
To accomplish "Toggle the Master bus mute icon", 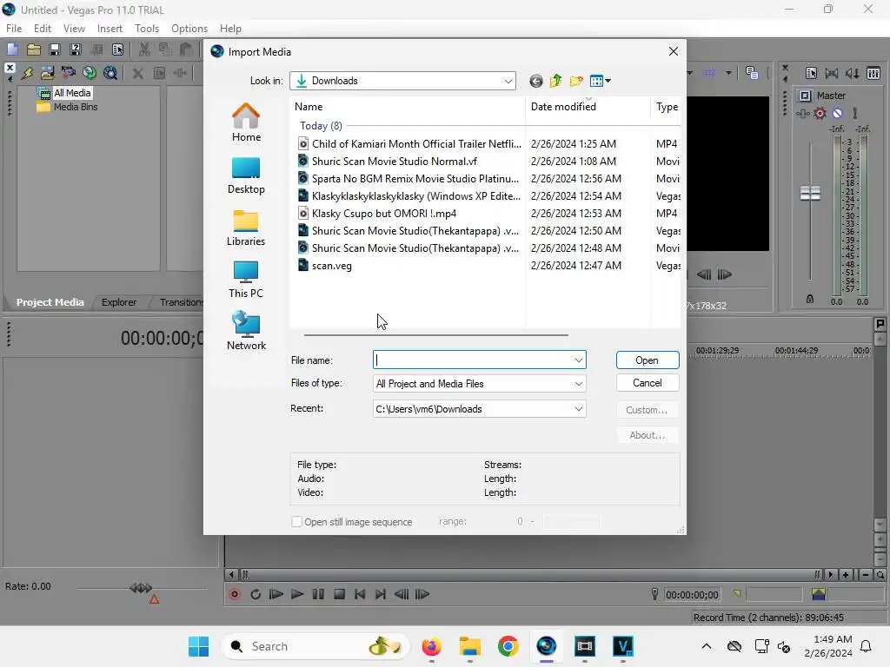I will pyautogui.click(x=838, y=114).
